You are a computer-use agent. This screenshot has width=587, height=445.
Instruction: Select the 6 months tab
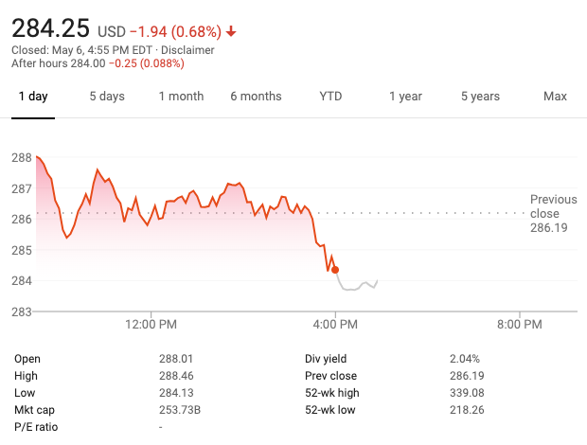256,97
